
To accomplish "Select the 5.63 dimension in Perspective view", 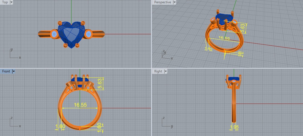I will coord(243,28).
